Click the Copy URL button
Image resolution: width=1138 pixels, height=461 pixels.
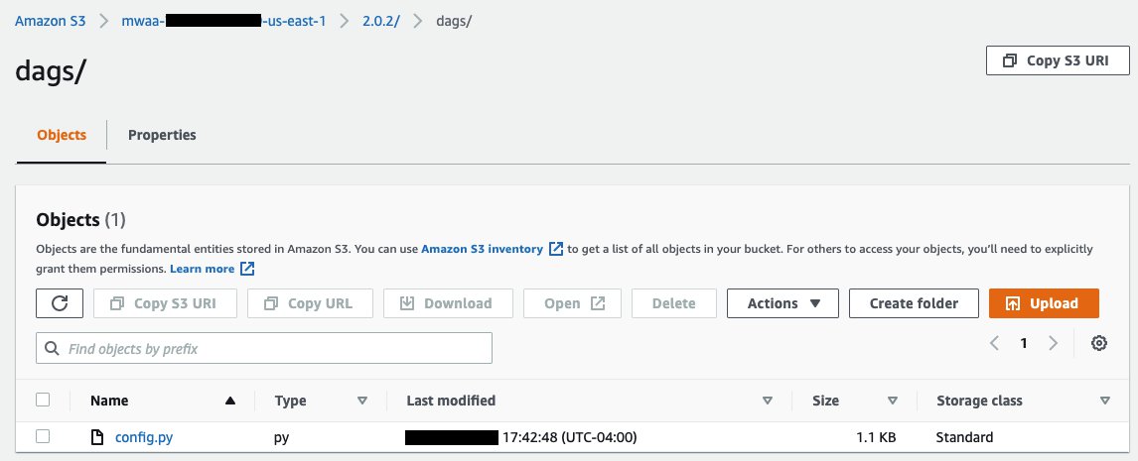tap(310, 303)
